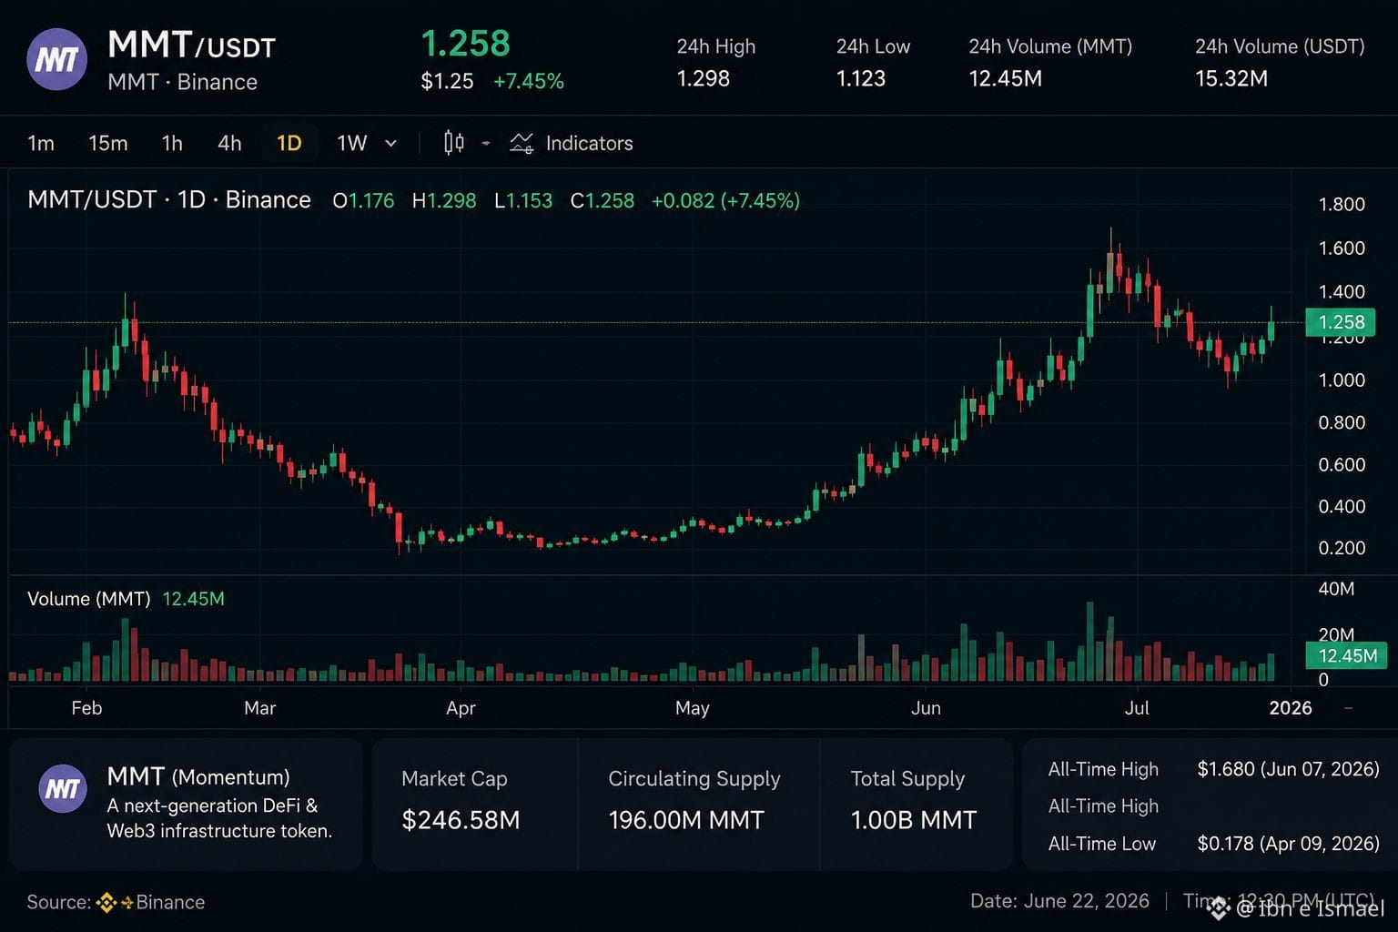Click the Apr label on time axis
Image resolution: width=1398 pixels, height=932 pixels.
pyautogui.click(x=461, y=708)
